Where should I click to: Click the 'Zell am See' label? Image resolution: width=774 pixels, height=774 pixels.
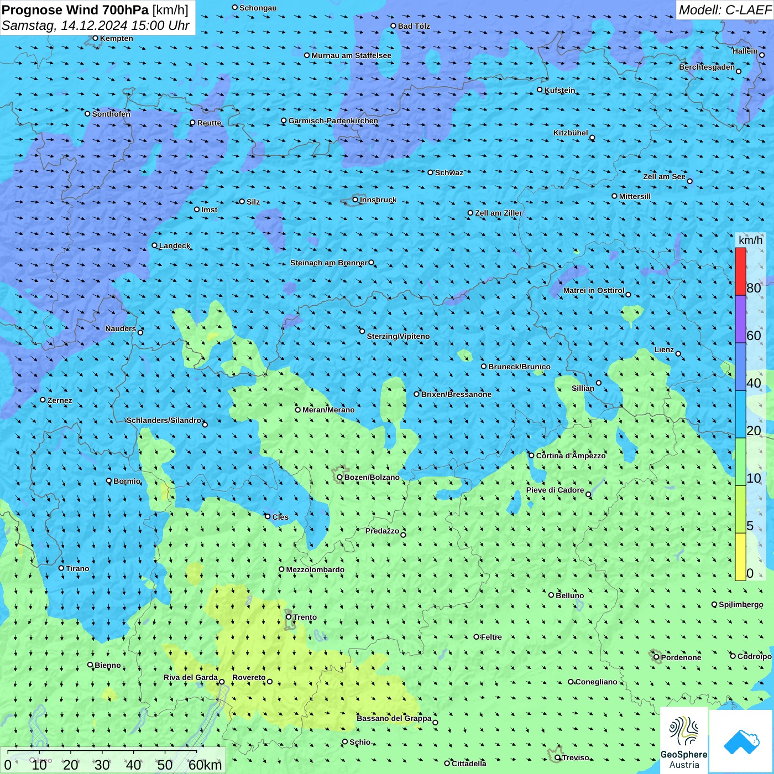(x=664, y=176)
